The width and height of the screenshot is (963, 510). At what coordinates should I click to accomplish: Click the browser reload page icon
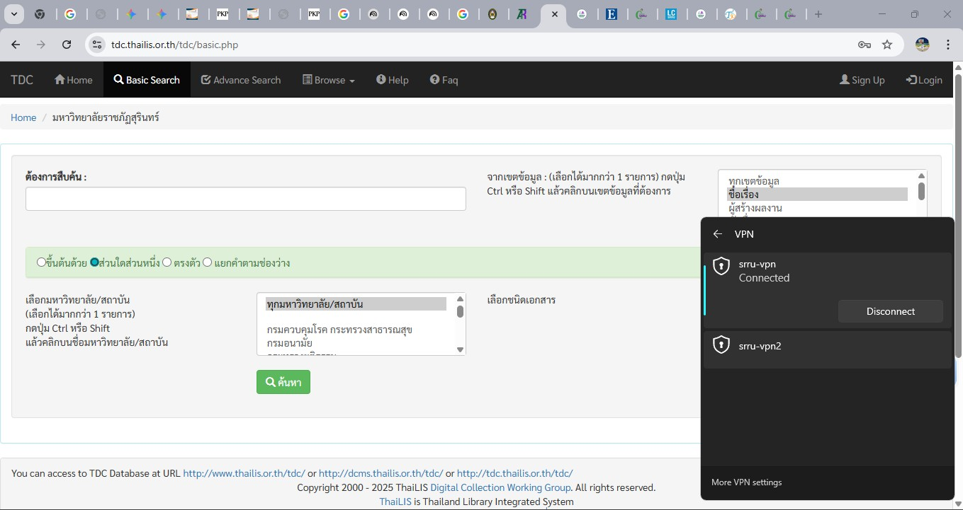(x=67, y=45)
